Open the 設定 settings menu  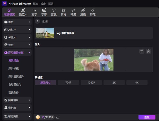(x=43, y=4)
